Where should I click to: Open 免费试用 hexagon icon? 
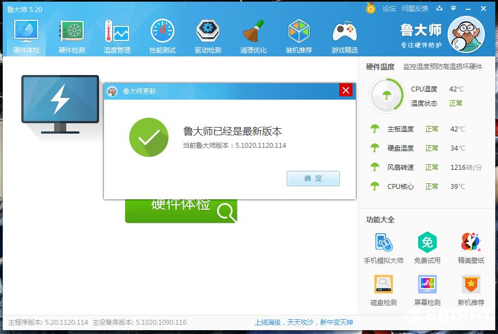tap(427, 243)
